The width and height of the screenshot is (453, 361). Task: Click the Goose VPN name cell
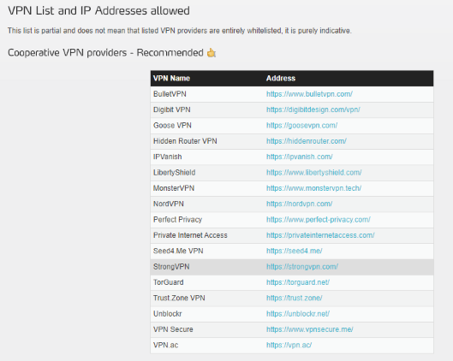(x=207, y=126)
